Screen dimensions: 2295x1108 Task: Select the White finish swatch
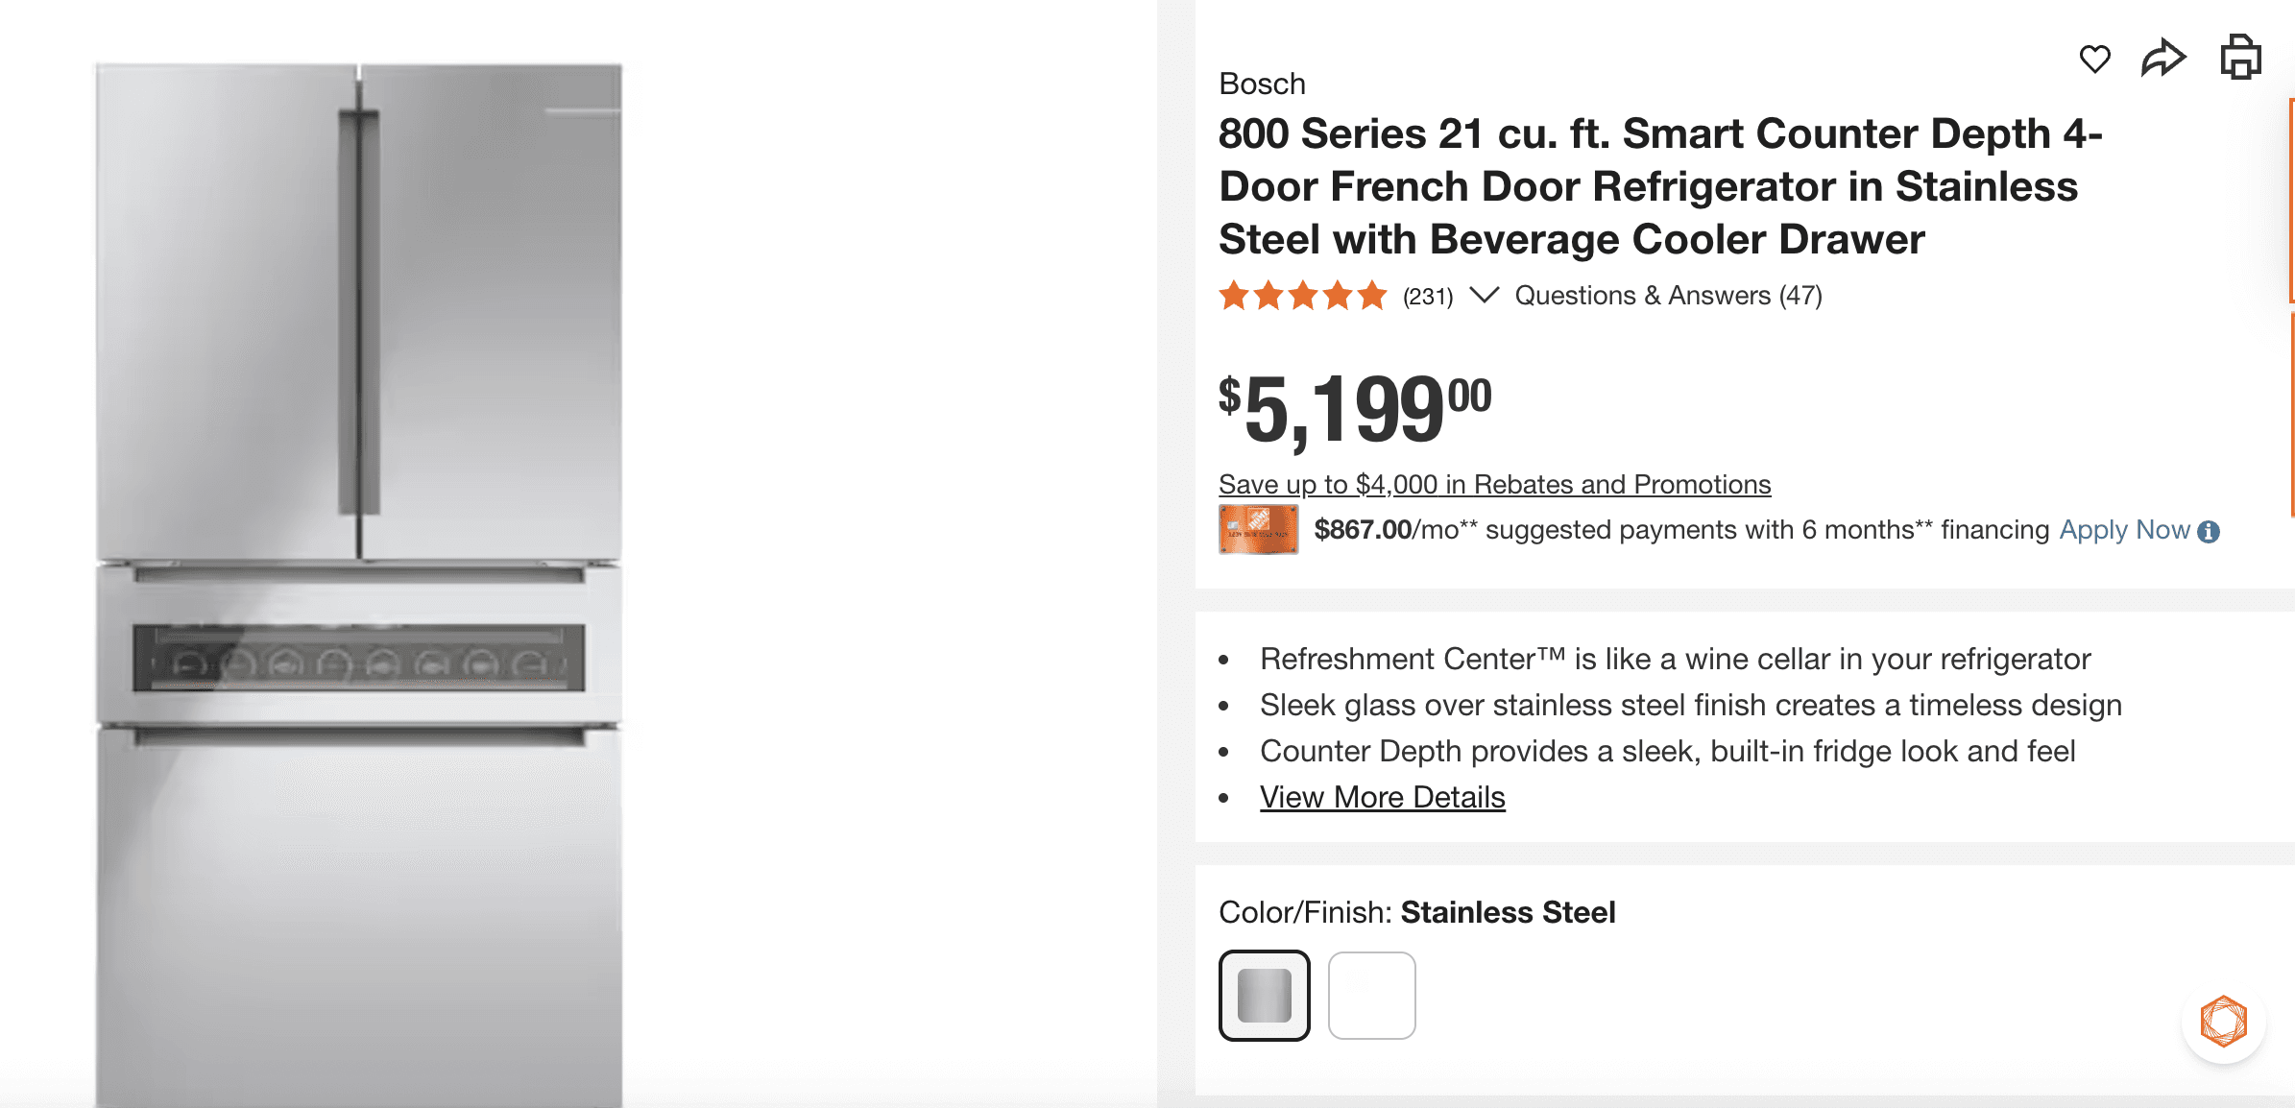coord(1372,996)
